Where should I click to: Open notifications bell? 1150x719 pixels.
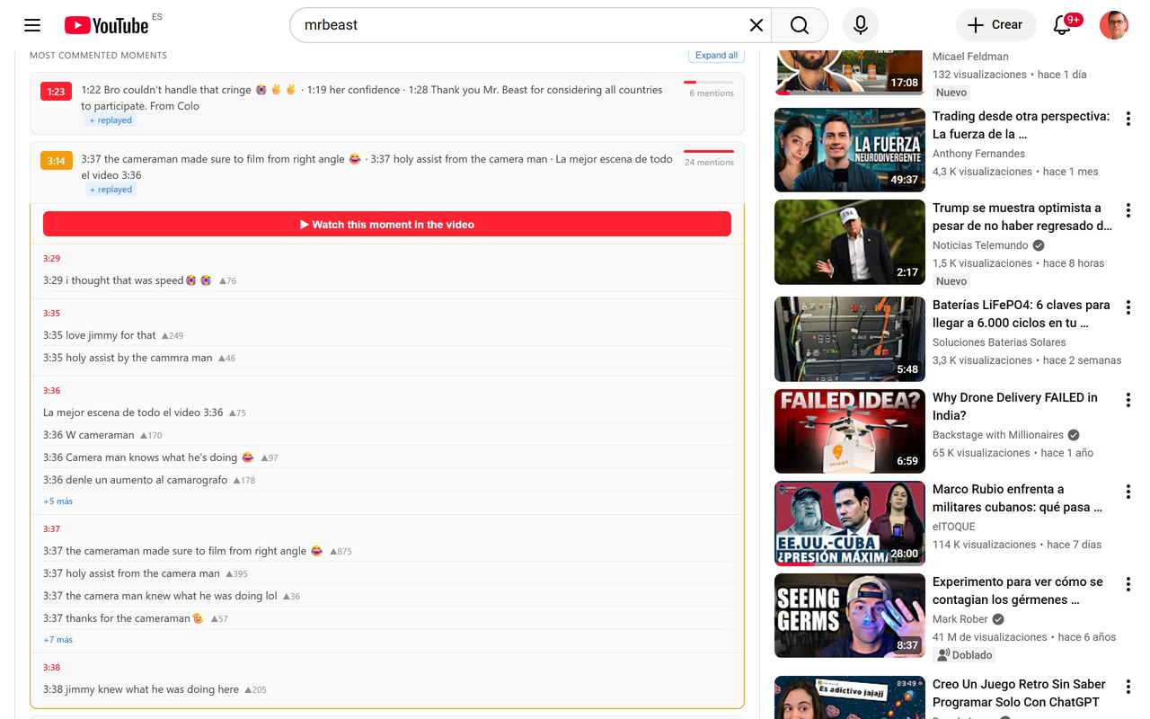(x=1062, y=25)
